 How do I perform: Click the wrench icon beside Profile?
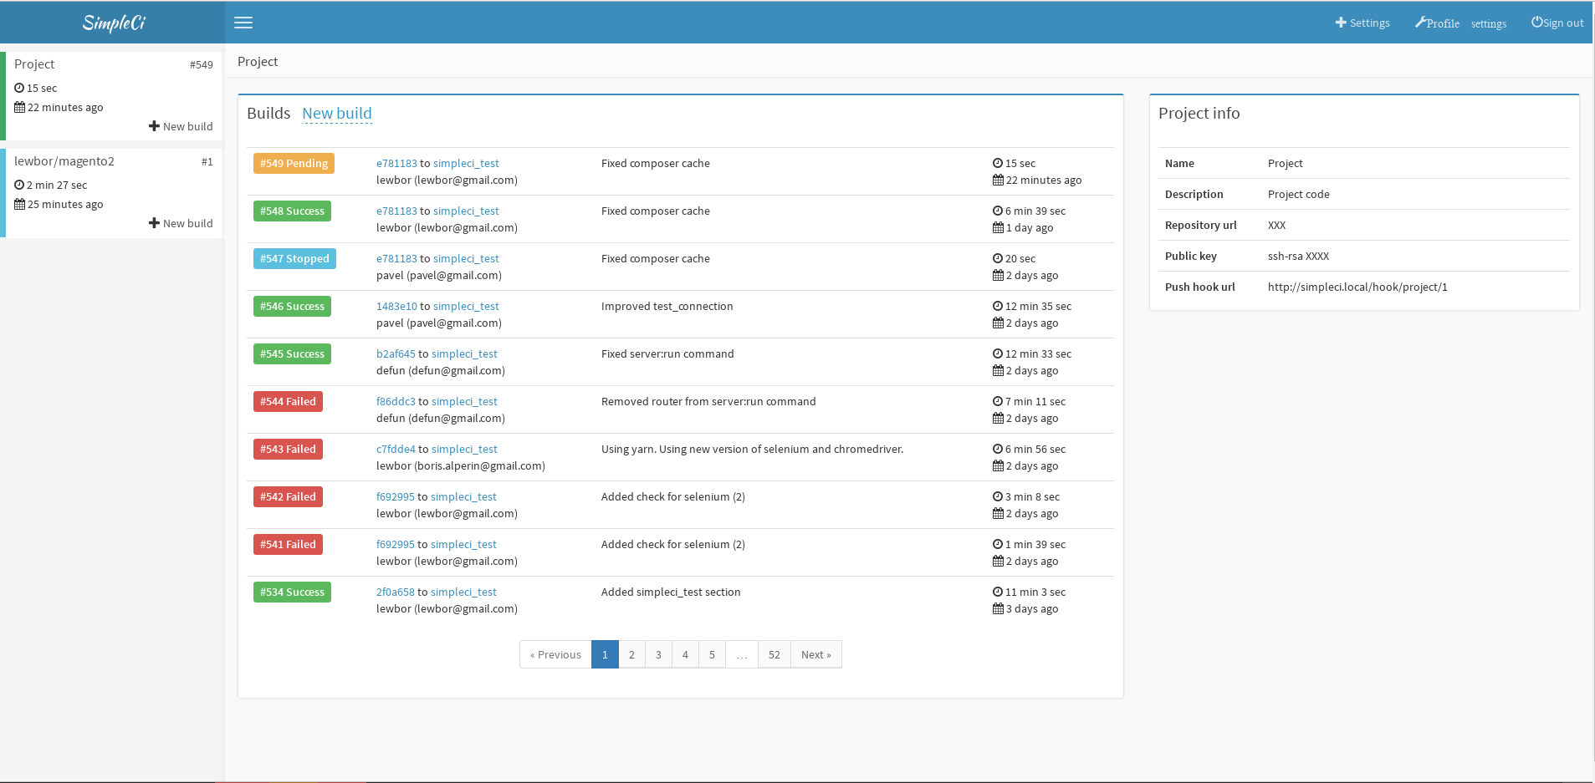1420,23
